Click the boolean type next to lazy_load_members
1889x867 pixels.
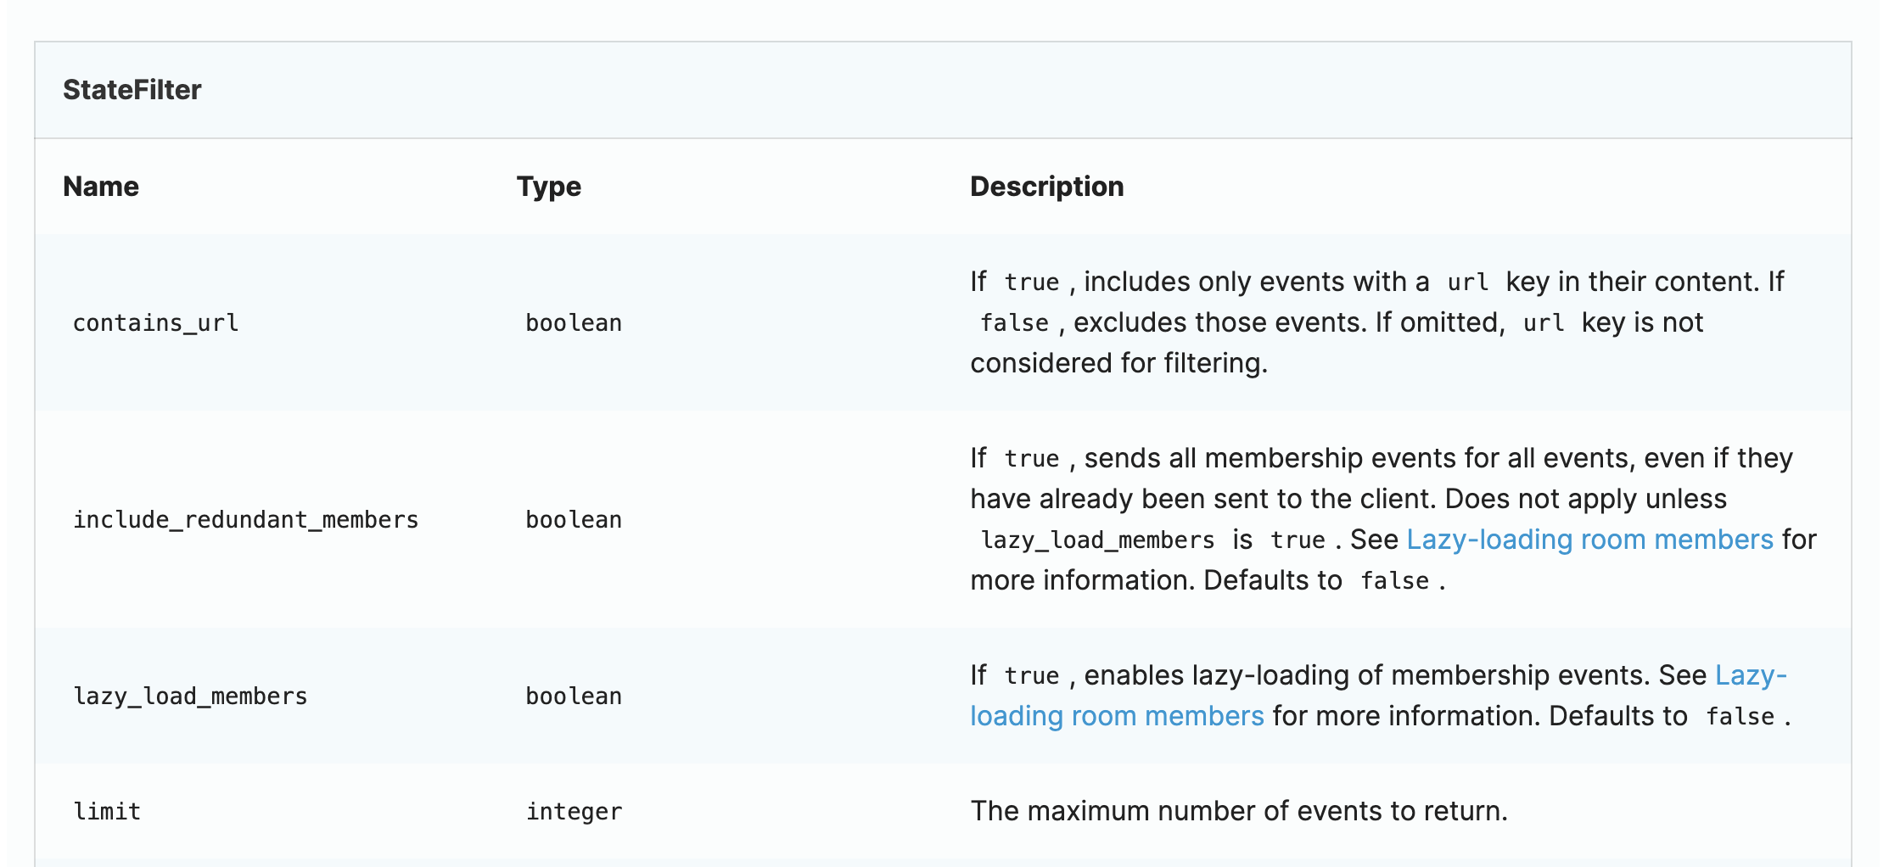(574, 696)
